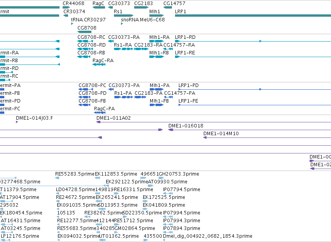Click the RagC-PA protein label
The height and width of the screenshot is (242, 331).
pos(105,109)
